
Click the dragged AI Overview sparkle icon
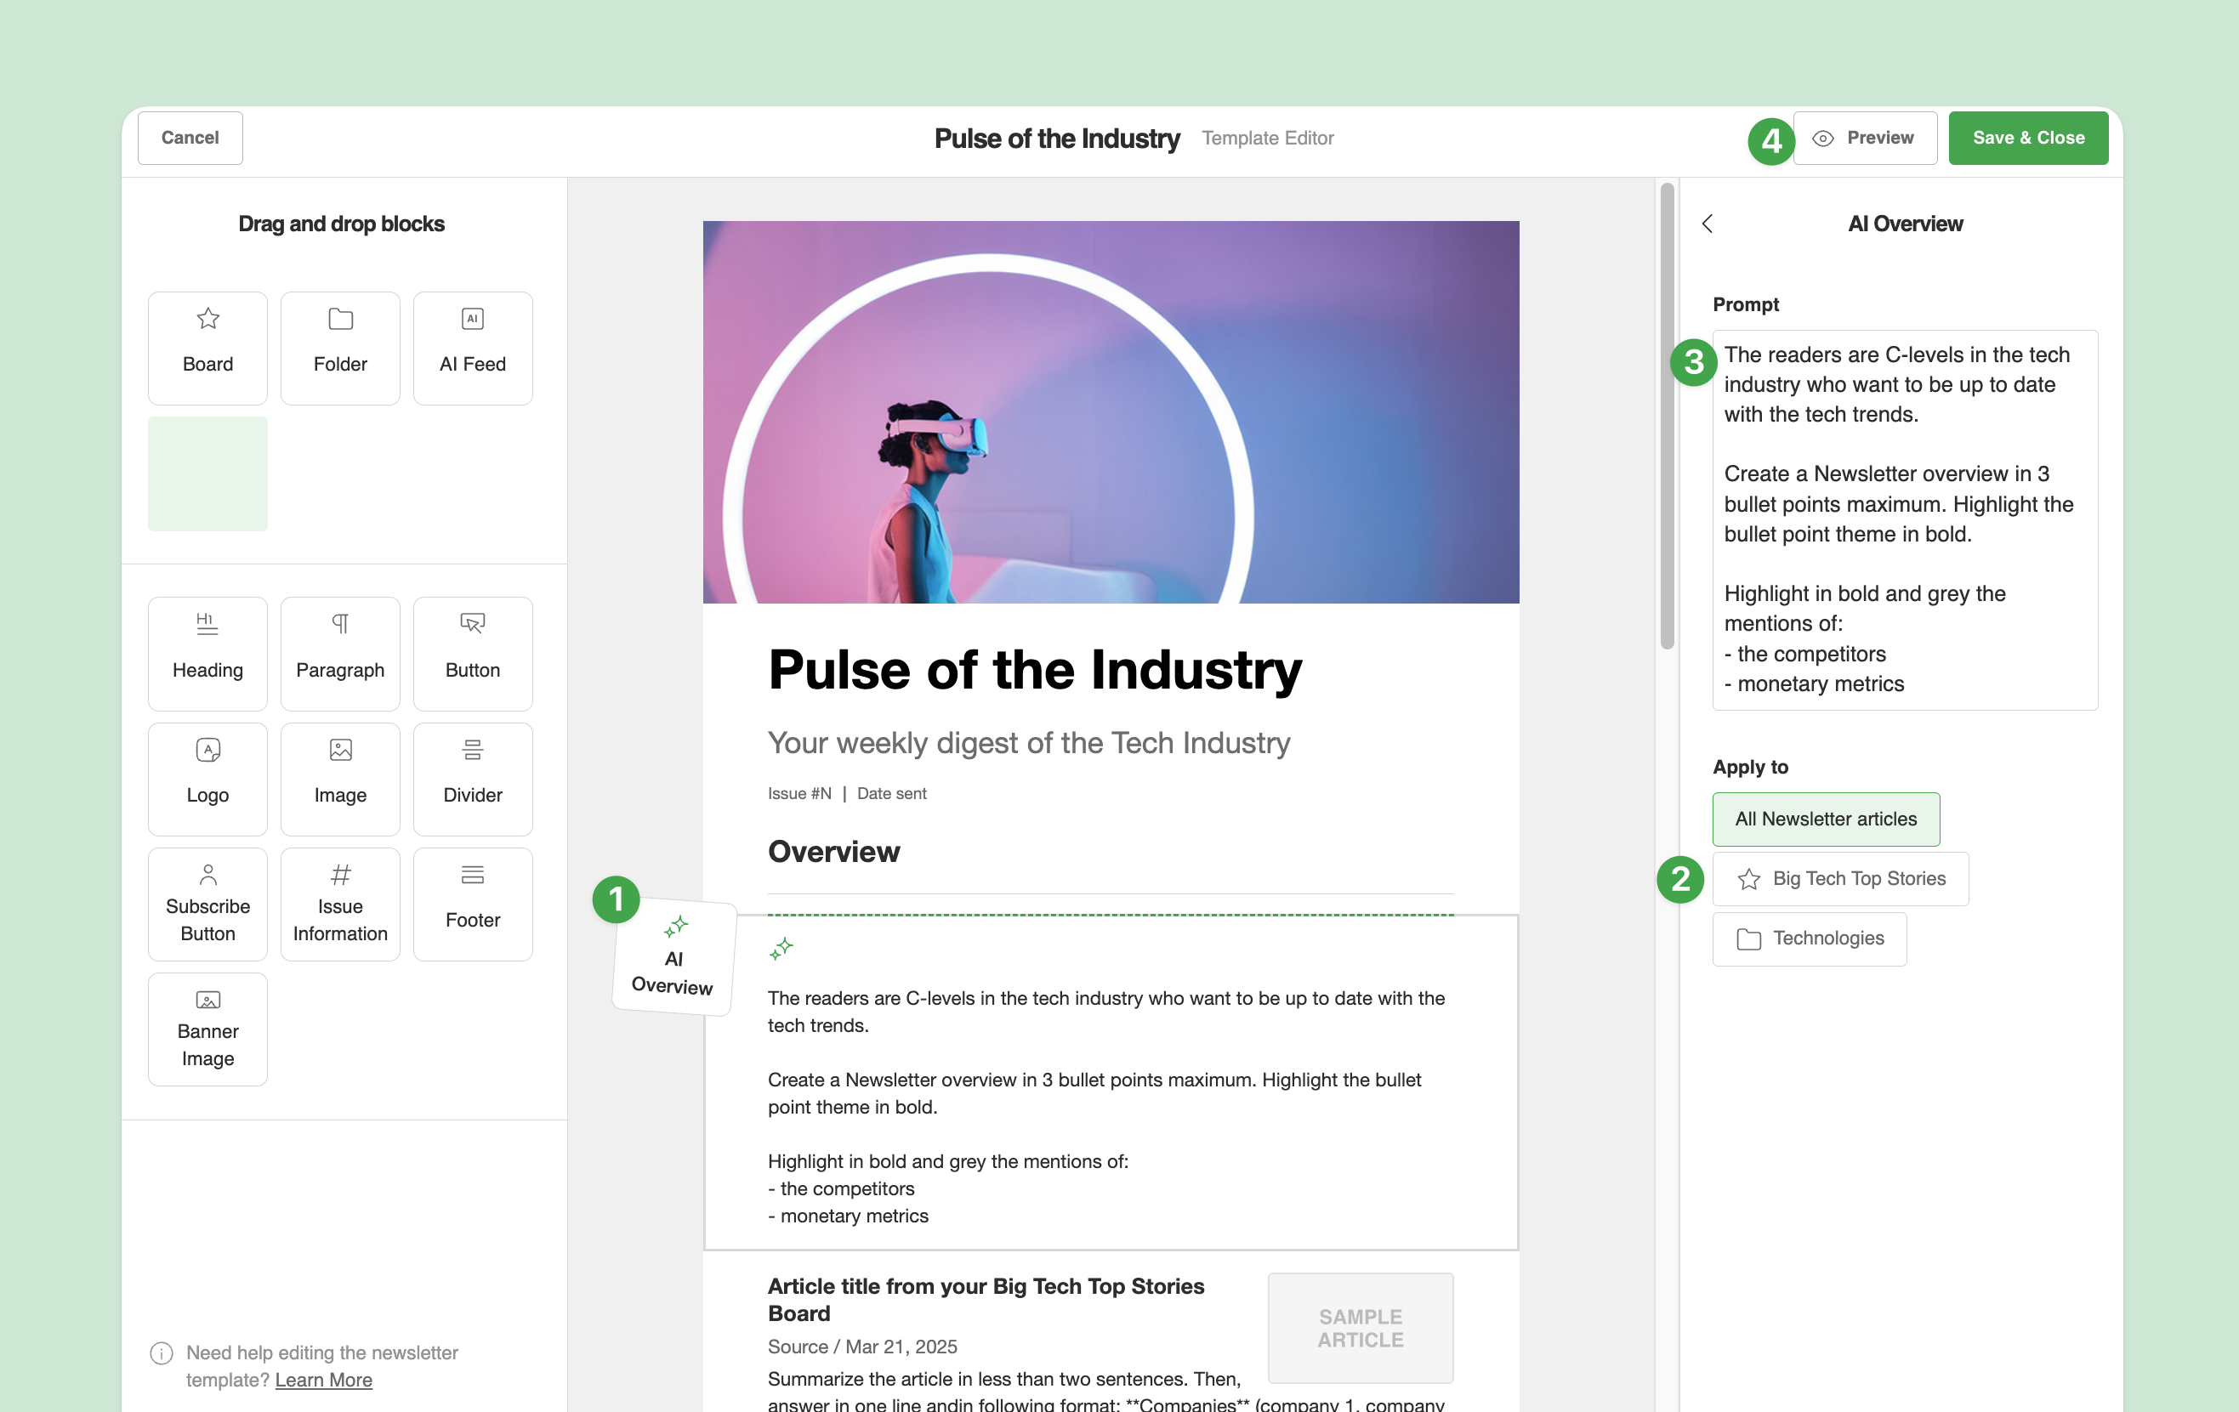(676, 927)
